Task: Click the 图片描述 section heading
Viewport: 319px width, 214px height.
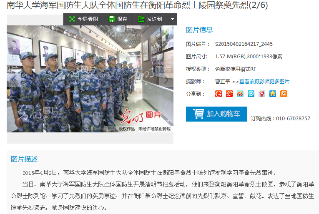Action: pyautogui.click(x=24, y=159)
